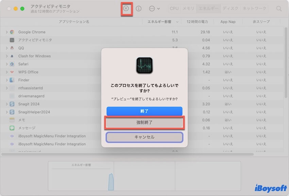Image resolution: width=289 pixels, height=196 pixels.
Task: Open the ディスク tab
Action: click(x=231, y=9)
